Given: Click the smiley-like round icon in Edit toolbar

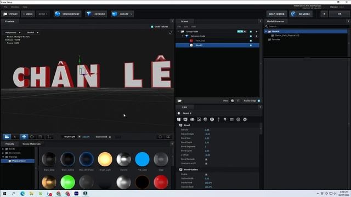Looking at the screenshot, I should [212, 119].
